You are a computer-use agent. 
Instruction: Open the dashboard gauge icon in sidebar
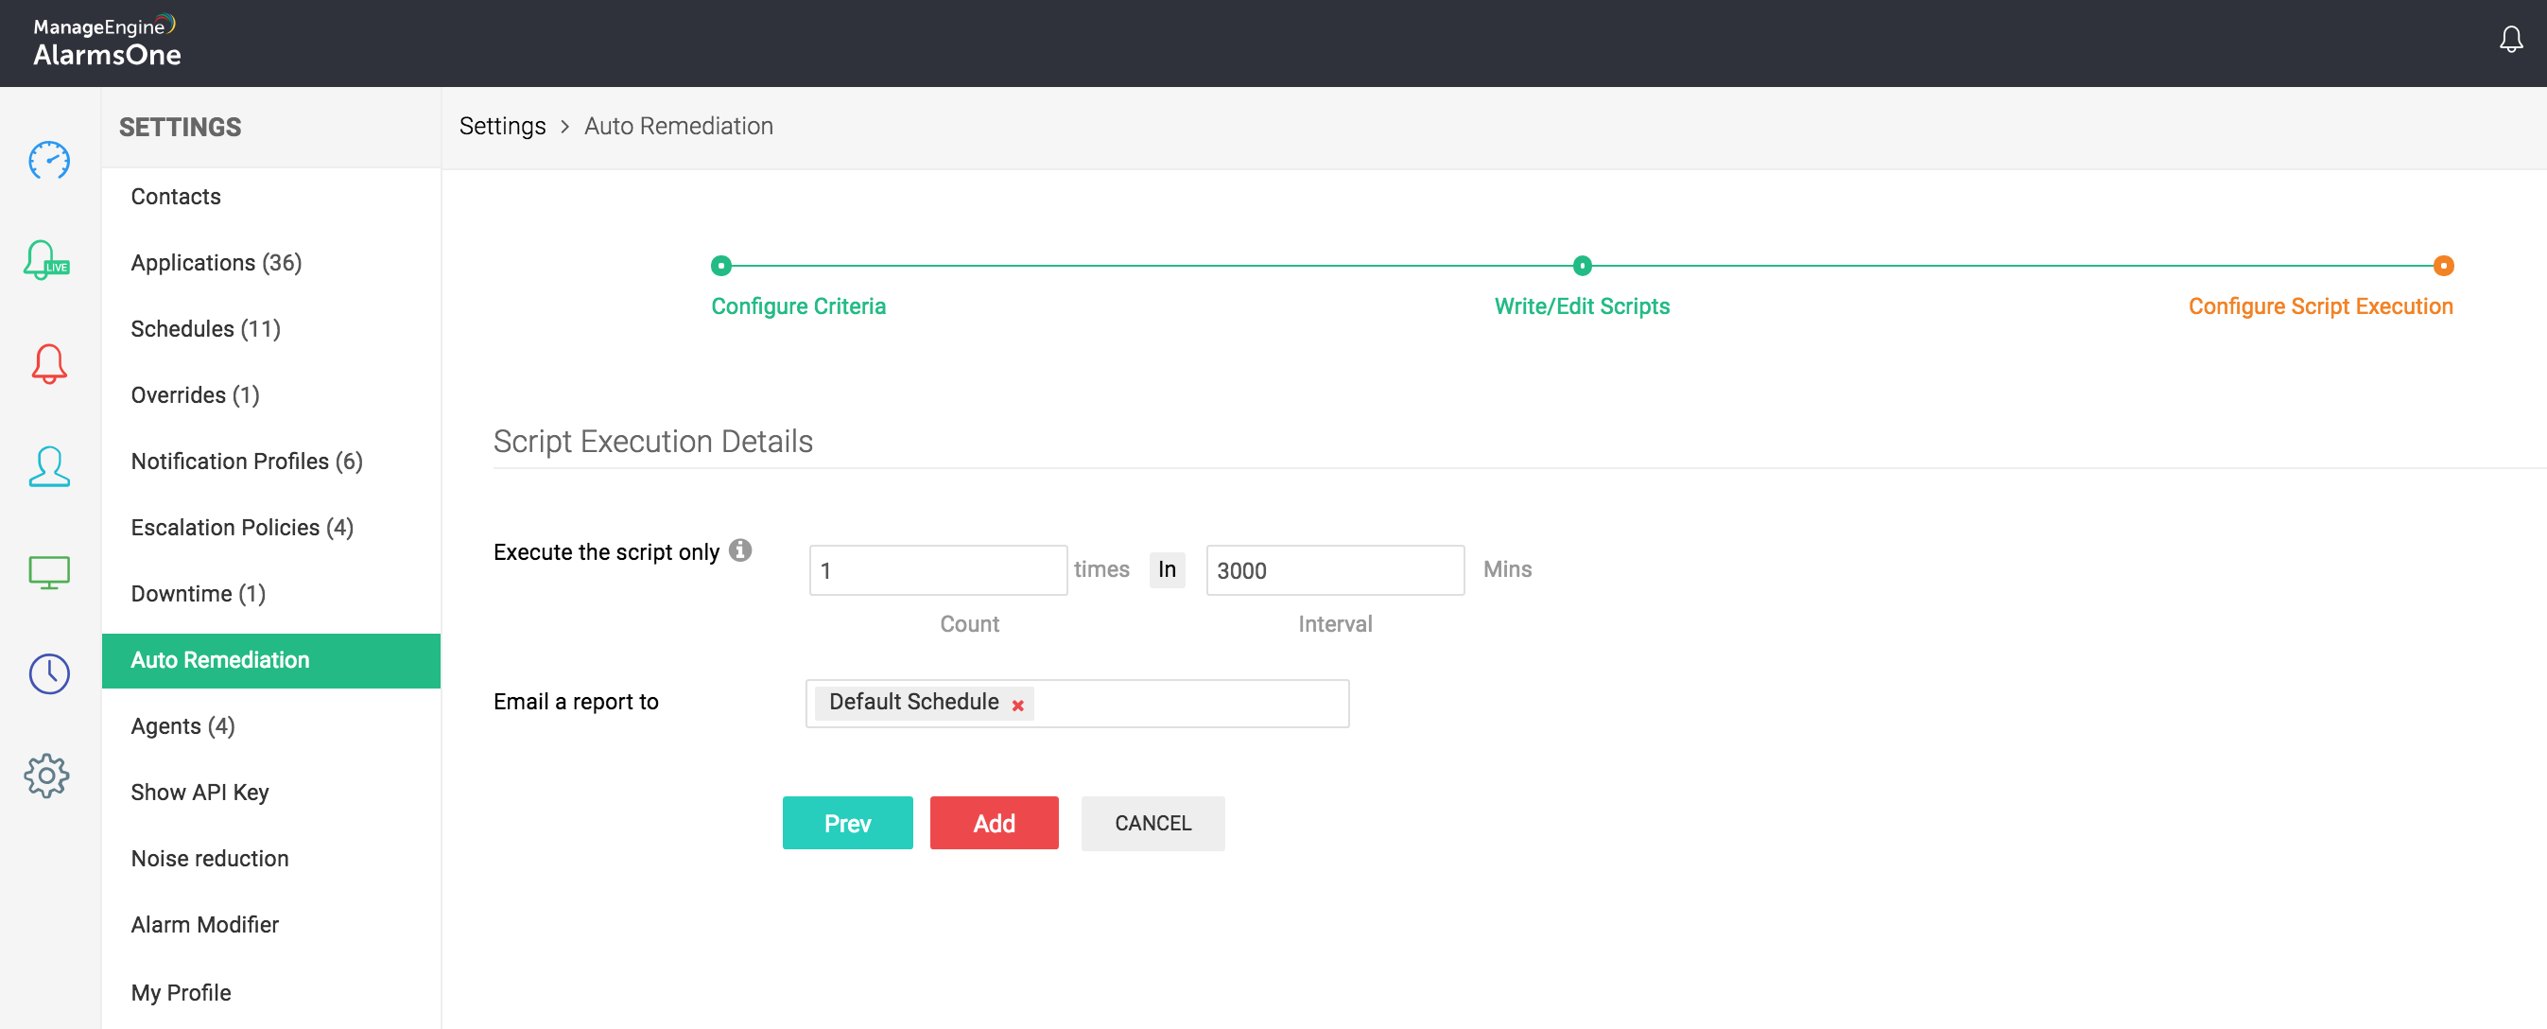coord(48,160)
